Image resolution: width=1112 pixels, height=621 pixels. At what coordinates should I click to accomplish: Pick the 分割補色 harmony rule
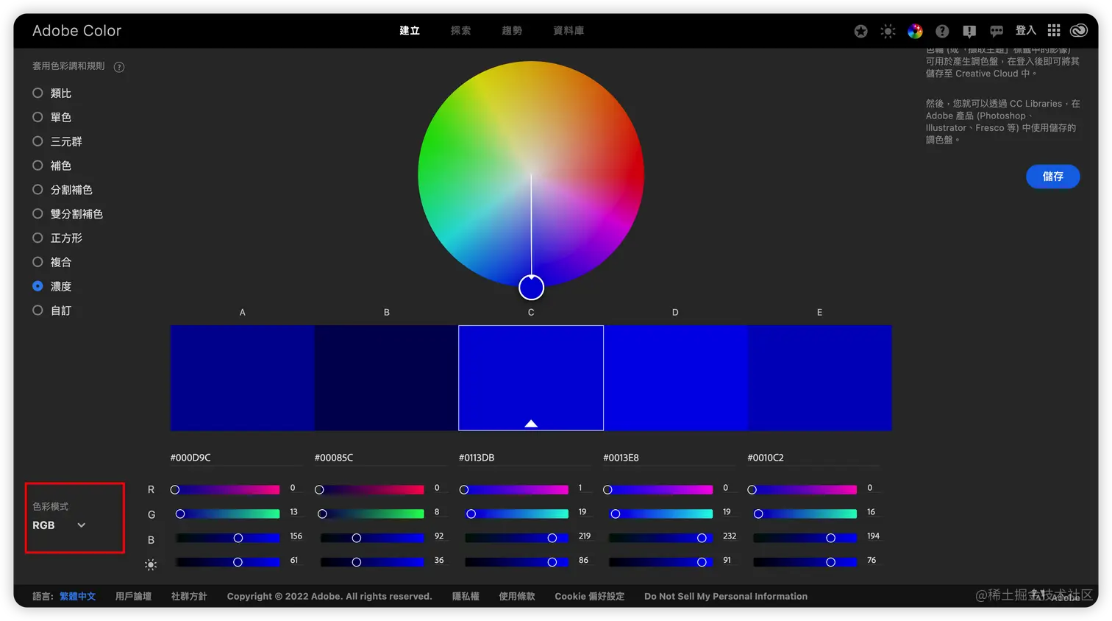(x=63, y=190)
